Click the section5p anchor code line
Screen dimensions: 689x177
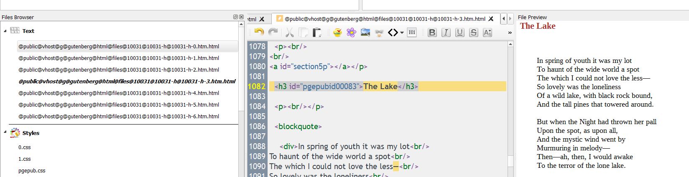318,66
